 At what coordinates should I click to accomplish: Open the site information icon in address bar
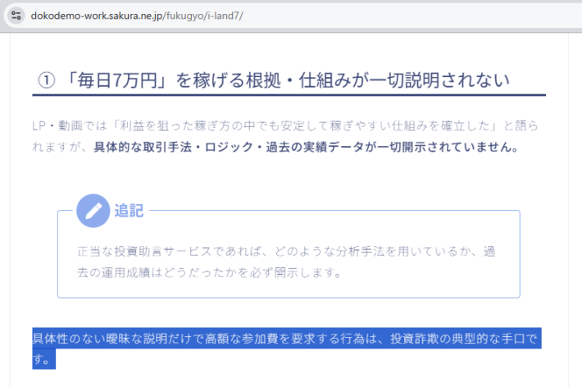[x=16, y=16]
